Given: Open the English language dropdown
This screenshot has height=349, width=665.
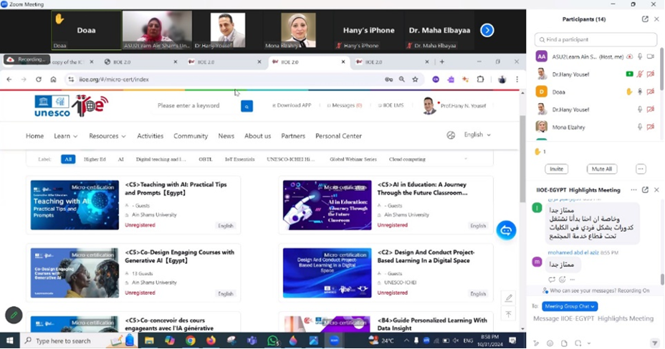Looking at the screenshot, I should tap(477, 134).
